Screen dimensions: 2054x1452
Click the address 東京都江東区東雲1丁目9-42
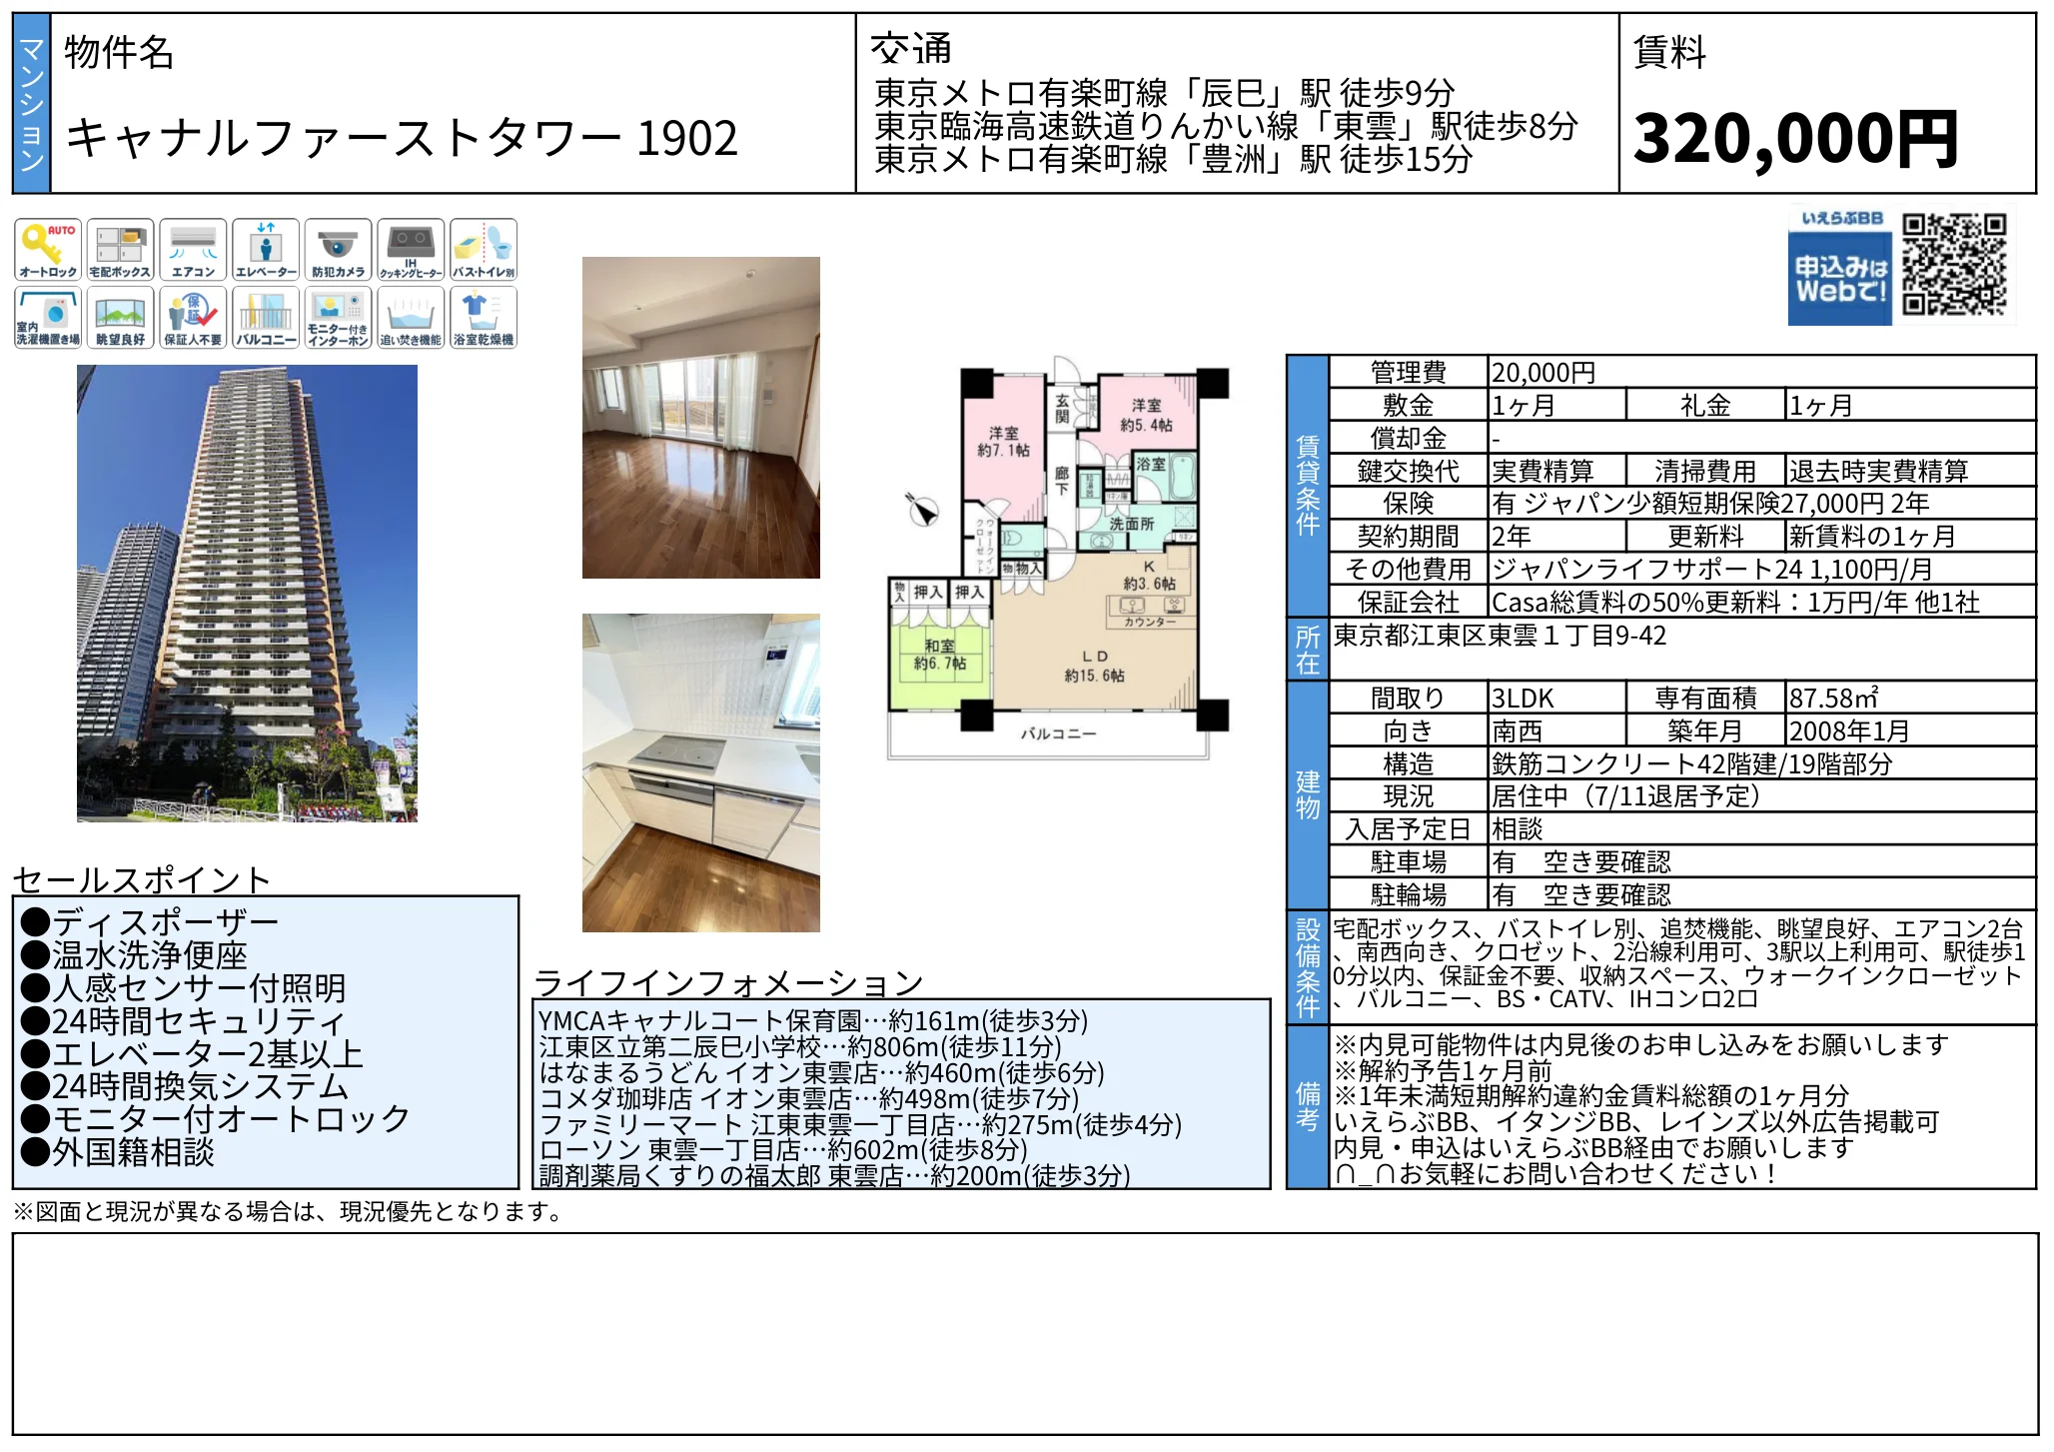(1501, 636)
